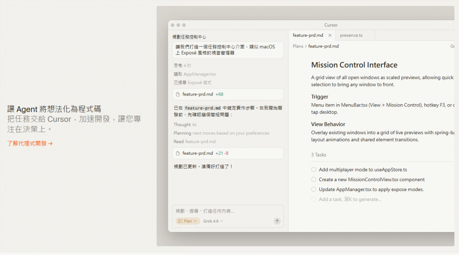Expand the 思考 4 秒 reasoning step
Screen dimensions: 459x255
tap(182, 66)
